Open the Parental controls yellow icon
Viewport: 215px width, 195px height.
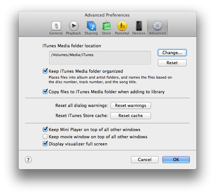point(122,26)
